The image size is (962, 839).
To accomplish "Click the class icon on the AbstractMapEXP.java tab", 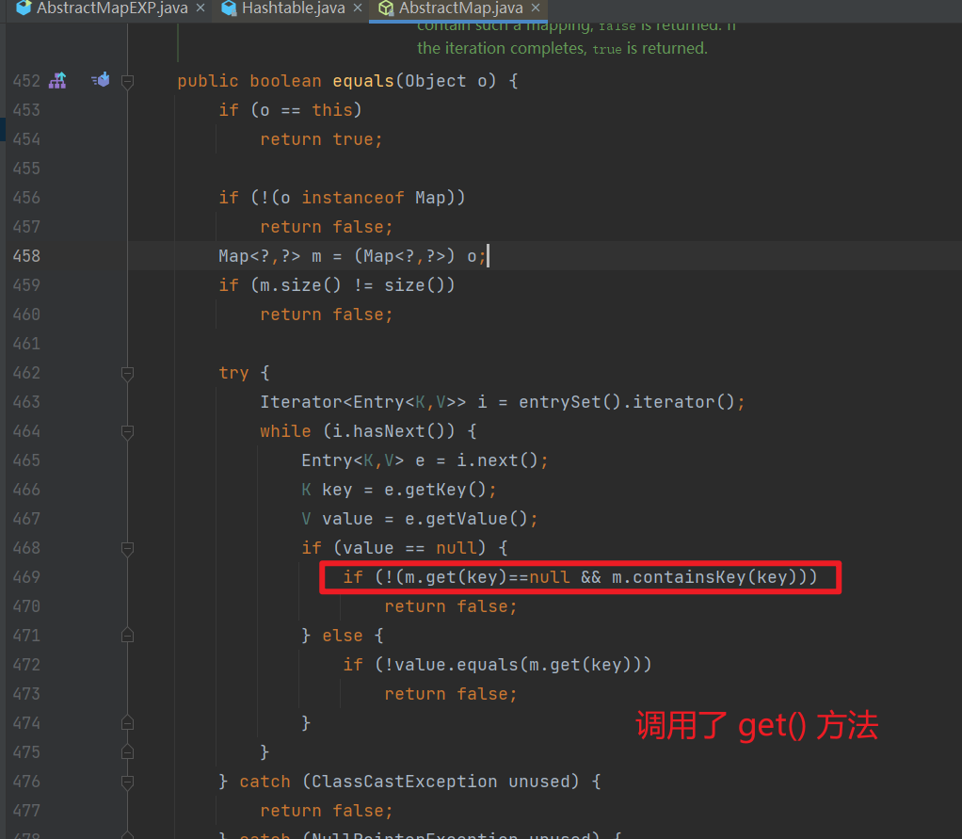I will [x=22, y=8].
